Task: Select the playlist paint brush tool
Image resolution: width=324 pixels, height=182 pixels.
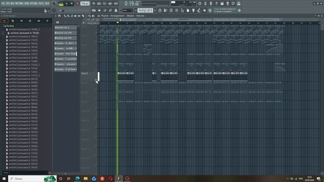Action: (x=68, y=16)
